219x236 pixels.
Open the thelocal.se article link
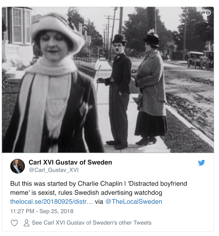click(51, 202)
